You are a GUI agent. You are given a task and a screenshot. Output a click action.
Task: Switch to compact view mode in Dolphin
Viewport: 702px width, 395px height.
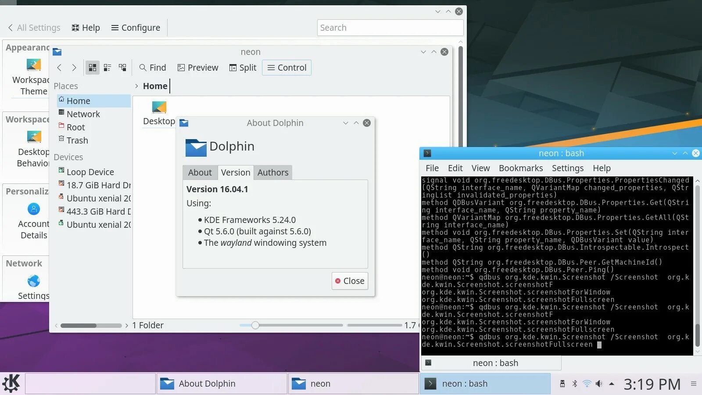tap(107, 67)
